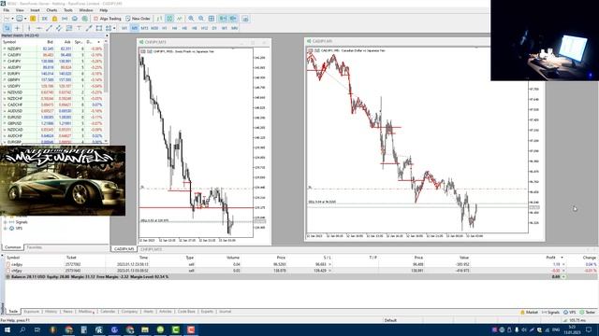Click the Market Watch vertical scrollbar
599x336 pixels.
tap(106, 68)
